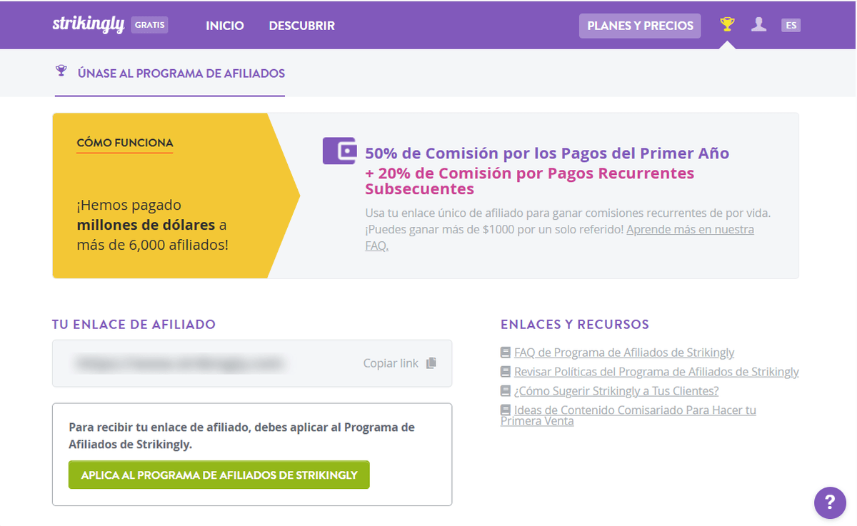Image resolution: width=857 pixels, height=526 pixels.
Task: Open the question mark help bubble
Action: click(830, 502)
